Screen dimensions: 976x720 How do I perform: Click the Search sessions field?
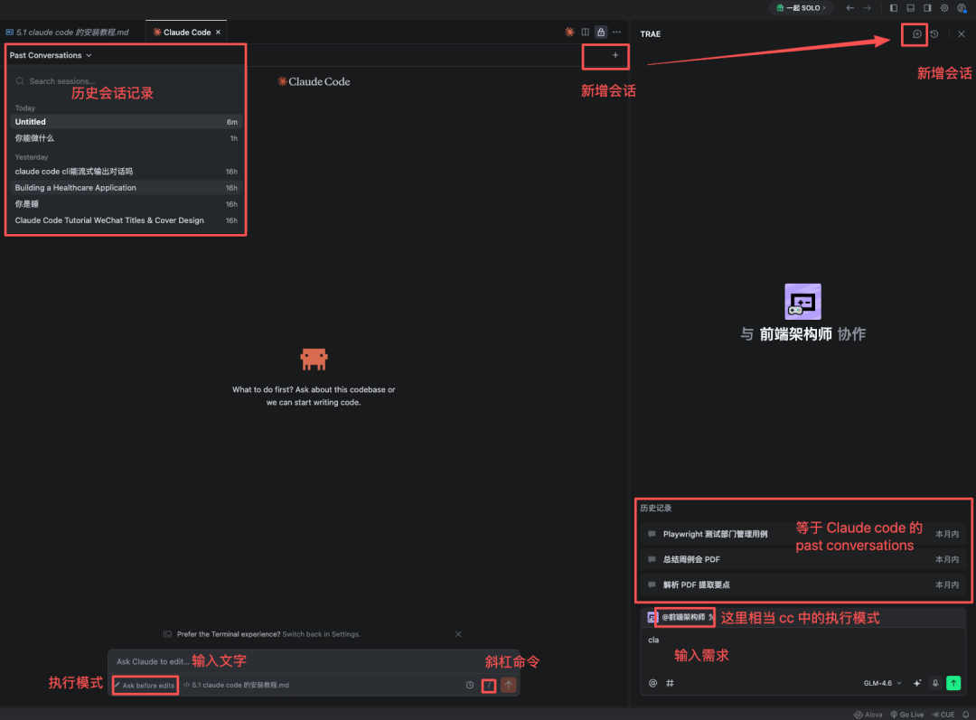(126, 81)
